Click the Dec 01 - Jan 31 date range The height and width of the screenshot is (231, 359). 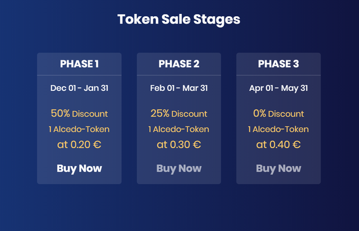79,88
